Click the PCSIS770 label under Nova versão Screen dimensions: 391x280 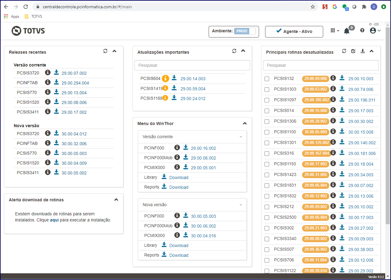pyautogui.click(x=27, y=153)
